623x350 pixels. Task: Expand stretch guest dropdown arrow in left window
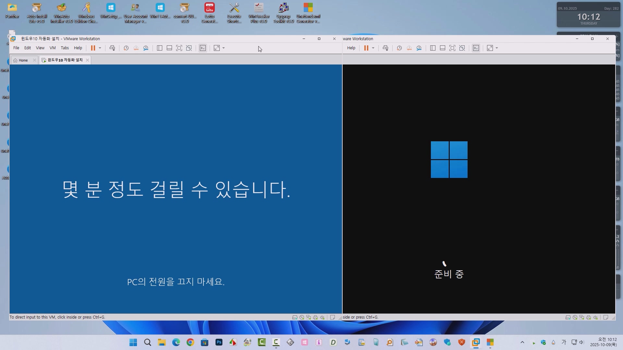coord(224,48)
